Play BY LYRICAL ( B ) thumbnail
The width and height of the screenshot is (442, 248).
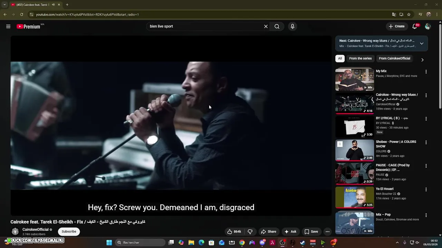point(355,126)
